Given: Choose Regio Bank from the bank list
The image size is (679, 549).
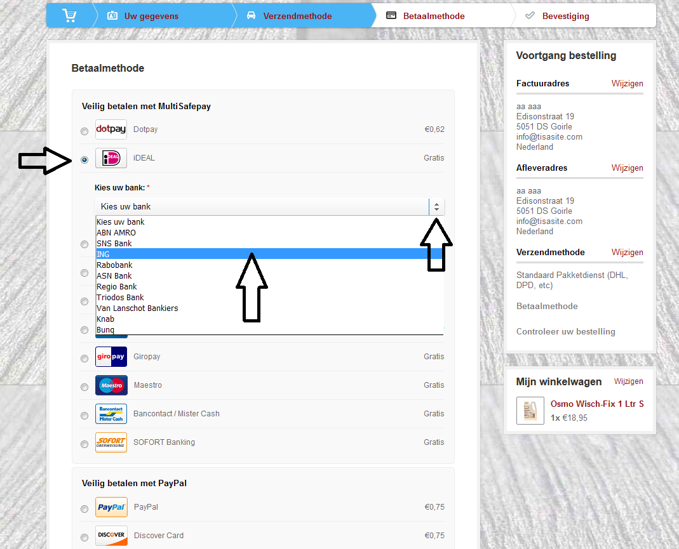Looking at the screenshot, I should click(x=270, y=286).
